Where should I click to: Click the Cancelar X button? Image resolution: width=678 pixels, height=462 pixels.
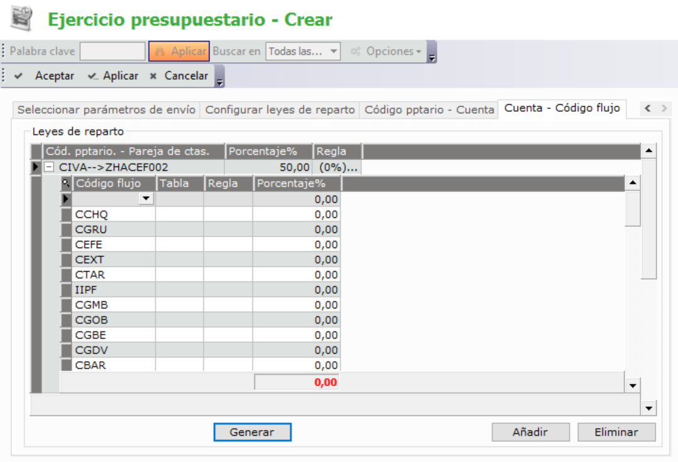(179, 76)
